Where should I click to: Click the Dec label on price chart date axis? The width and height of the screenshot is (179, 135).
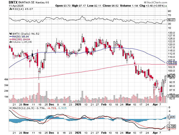coord(51,104)
